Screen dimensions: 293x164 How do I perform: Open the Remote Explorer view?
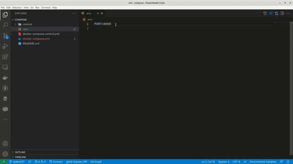click(5, 67)
